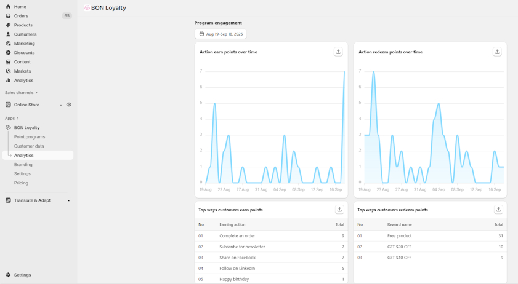Viewport: 518px width, 284px height.
Task: Go to Home page
Action: click(x=20, y=7)
